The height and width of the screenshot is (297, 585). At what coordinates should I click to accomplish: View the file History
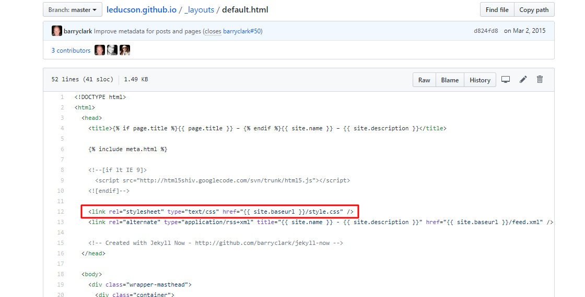click(479, 80)
